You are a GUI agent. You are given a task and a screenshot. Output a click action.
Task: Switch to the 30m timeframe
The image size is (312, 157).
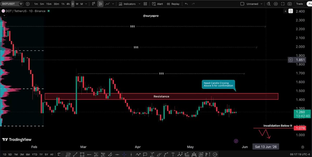pos(56,4)
